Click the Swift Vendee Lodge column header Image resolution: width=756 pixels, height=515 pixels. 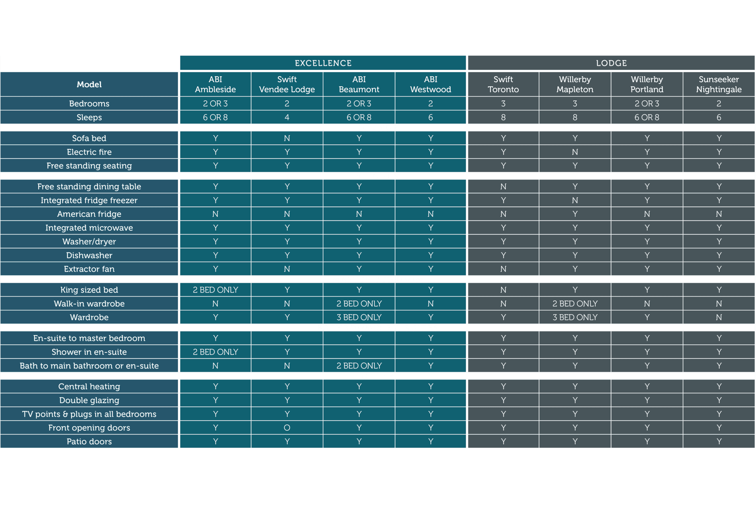(x=287, y=84)
